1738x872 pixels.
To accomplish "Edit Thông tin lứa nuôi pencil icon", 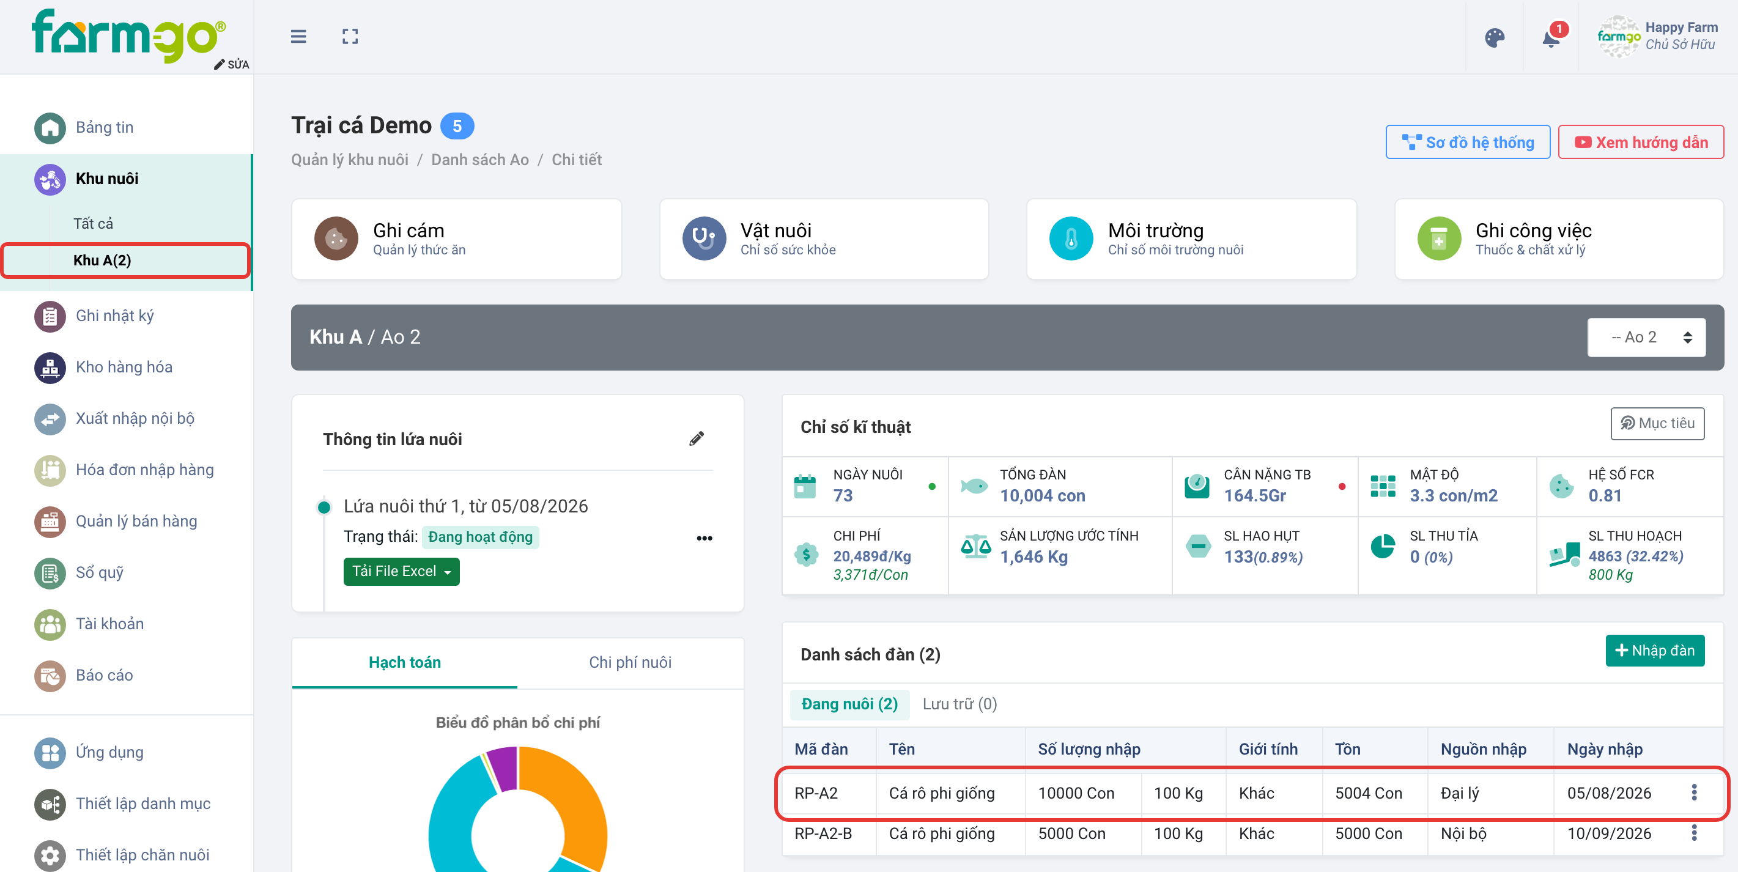I will click(x=697, y=439).
